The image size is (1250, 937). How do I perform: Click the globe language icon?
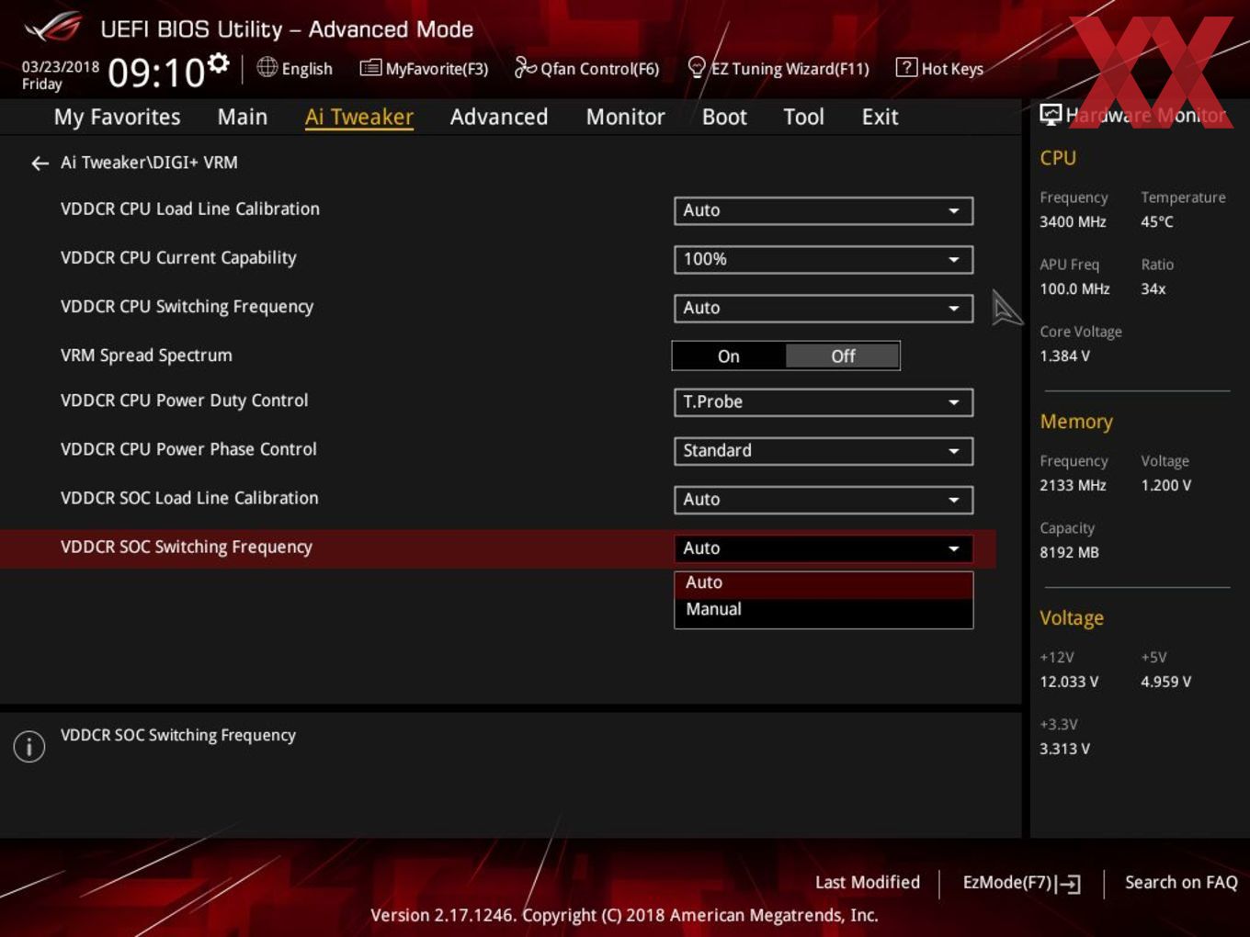[x=267, y=67]
